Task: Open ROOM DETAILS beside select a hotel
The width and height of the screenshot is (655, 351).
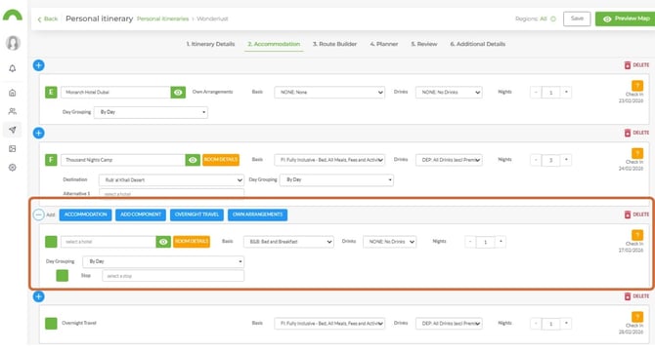Action: 192,242
